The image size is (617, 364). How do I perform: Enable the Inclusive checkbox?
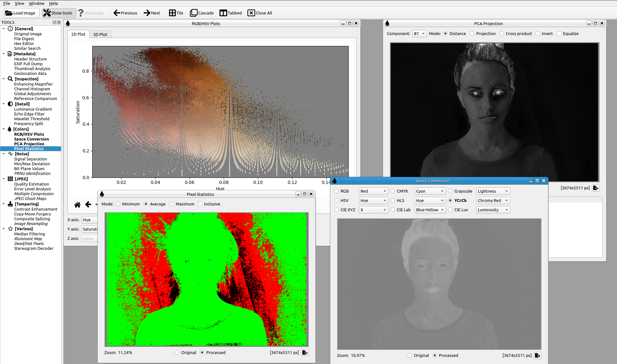pyautogui.click(x=200, y=204)
